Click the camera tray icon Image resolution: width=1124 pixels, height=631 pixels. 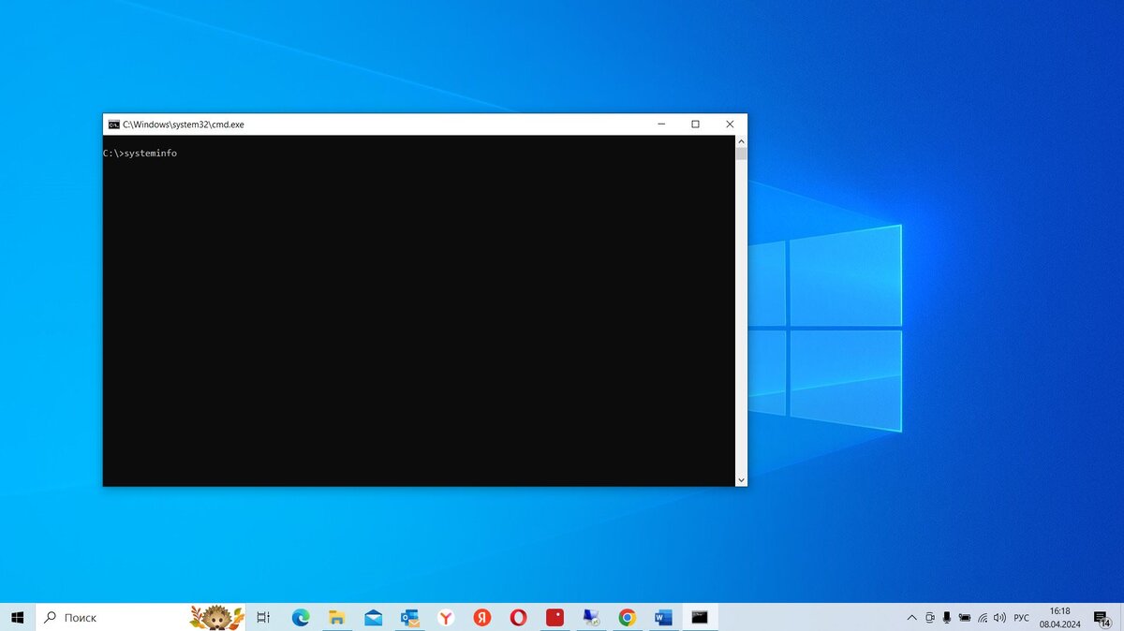pos(929,618)
